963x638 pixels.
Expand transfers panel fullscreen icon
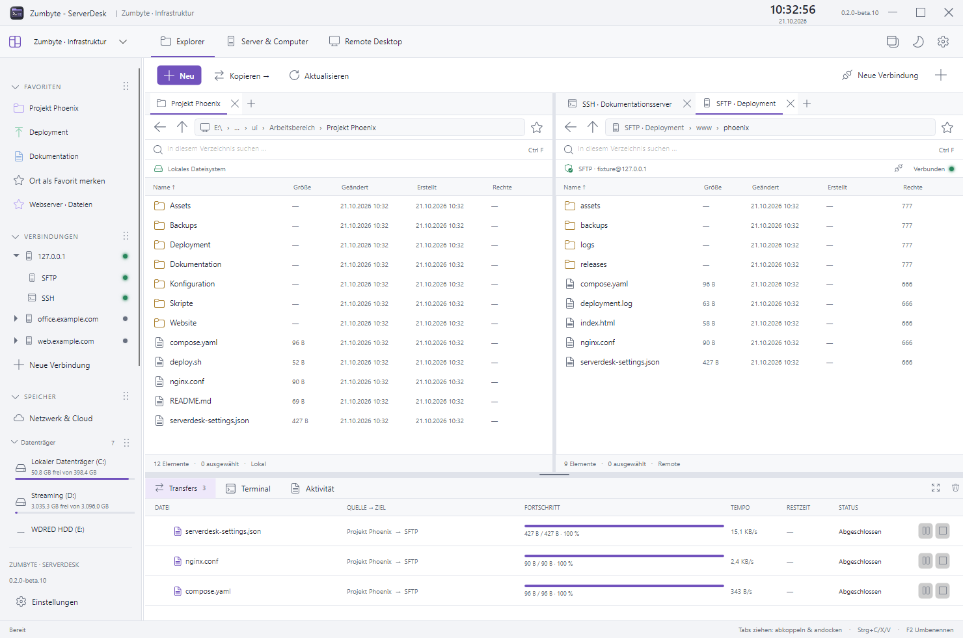click(936, 488)
